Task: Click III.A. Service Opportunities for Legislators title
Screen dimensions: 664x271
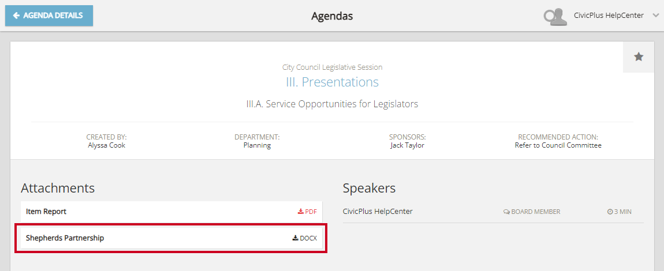Action: (332, 104)
